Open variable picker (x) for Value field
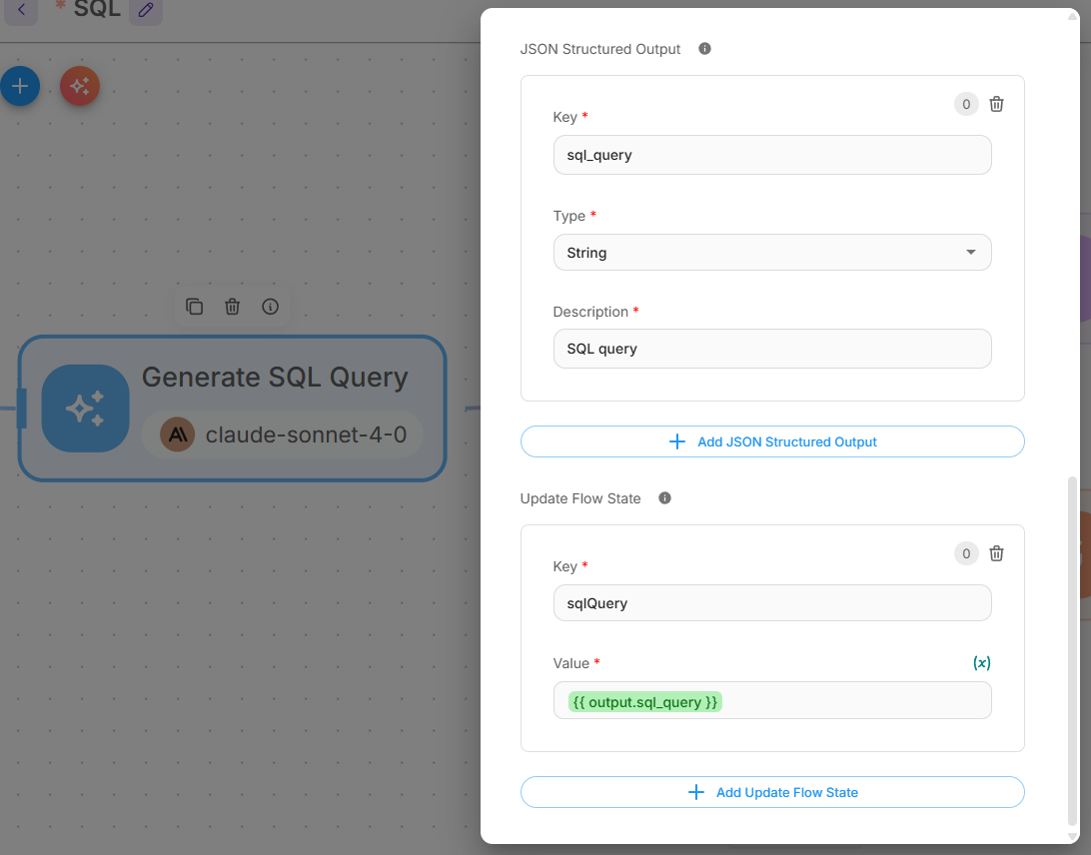Viewport: 1091px width, 855px height. pyautogui.click(x=981, y=662)
